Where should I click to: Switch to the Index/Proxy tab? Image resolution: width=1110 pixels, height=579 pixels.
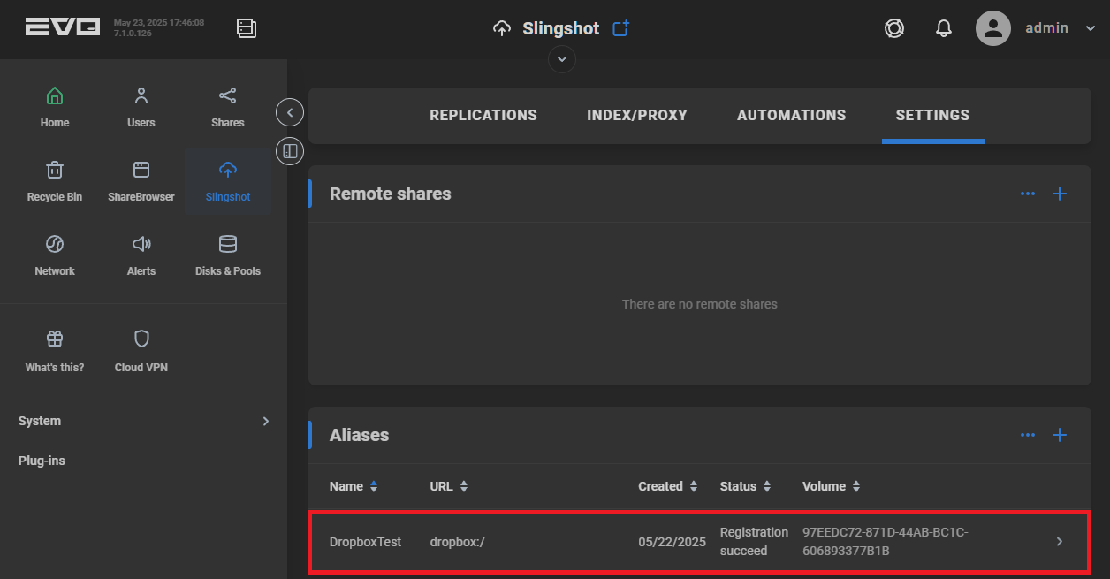click(637, 115)
